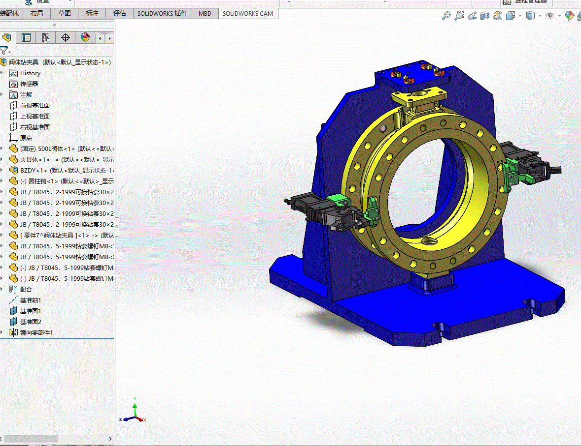581x446 pixels.
Task: Open Display Style dropdown arrow
Action: pos(540,16)
